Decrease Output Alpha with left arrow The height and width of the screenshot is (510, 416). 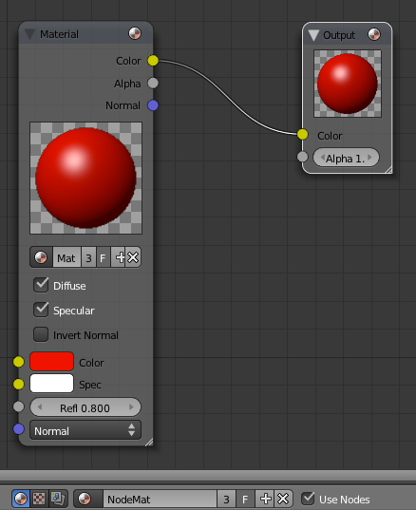click(x=322, y=158)
